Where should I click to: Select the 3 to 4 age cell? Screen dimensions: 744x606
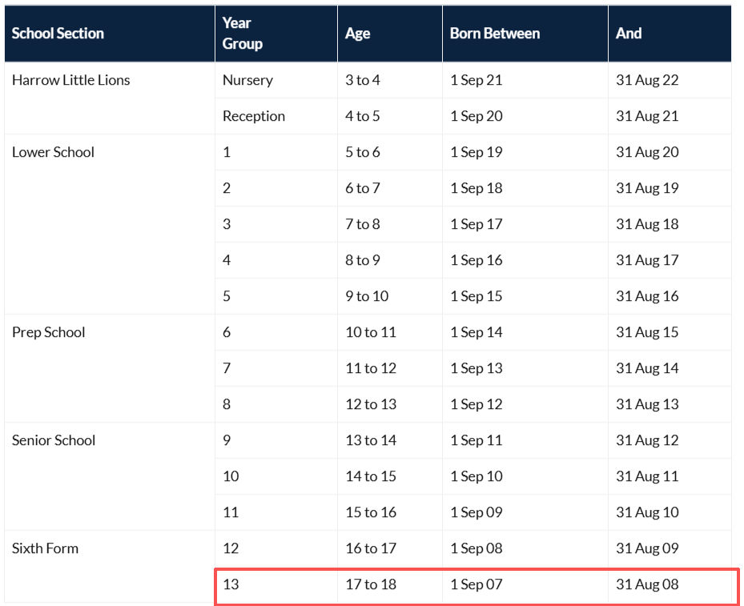[x=363, y=80]
